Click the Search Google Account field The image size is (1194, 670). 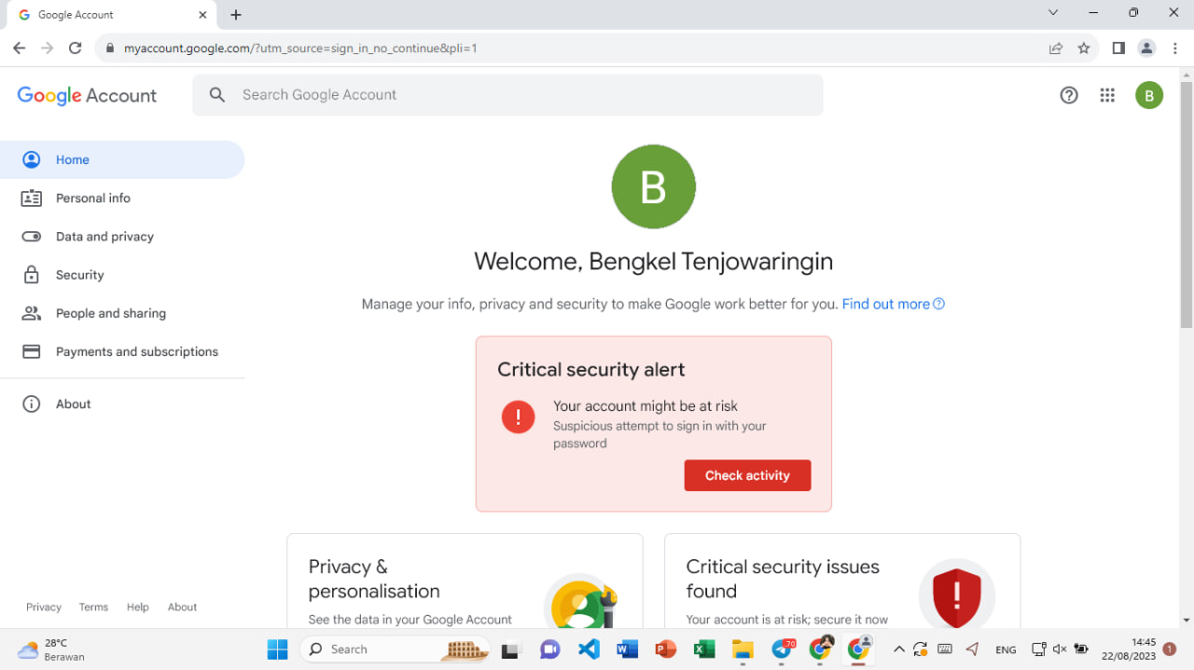pos(507,95)
